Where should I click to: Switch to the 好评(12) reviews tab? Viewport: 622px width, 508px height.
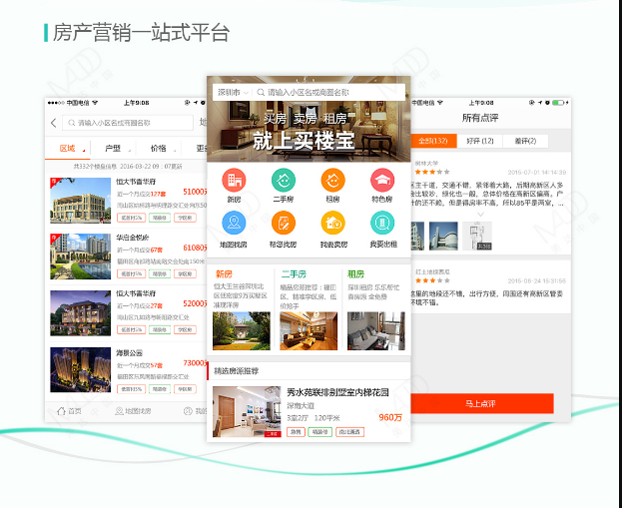click(481, 141)
